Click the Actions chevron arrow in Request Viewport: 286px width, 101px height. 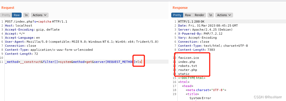coord(45,15)
